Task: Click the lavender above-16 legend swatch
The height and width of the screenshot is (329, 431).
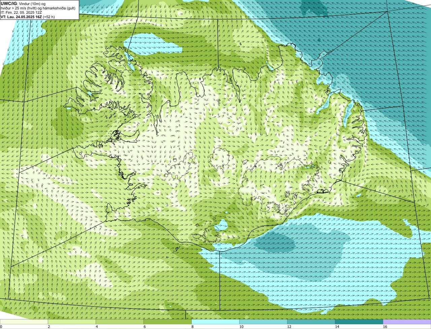Action: [x=407, y=322]
